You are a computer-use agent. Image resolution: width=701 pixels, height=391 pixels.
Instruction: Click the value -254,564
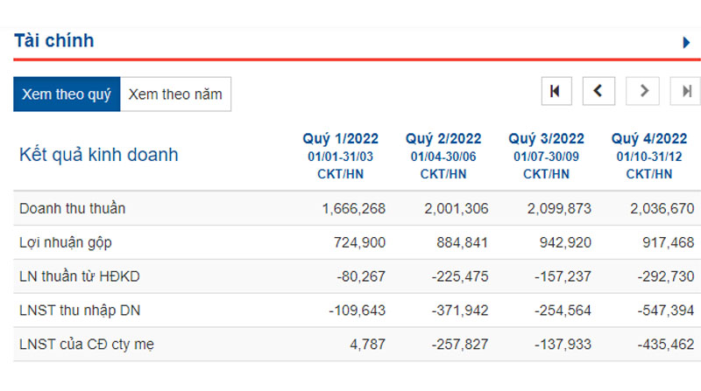pos(563,311)
